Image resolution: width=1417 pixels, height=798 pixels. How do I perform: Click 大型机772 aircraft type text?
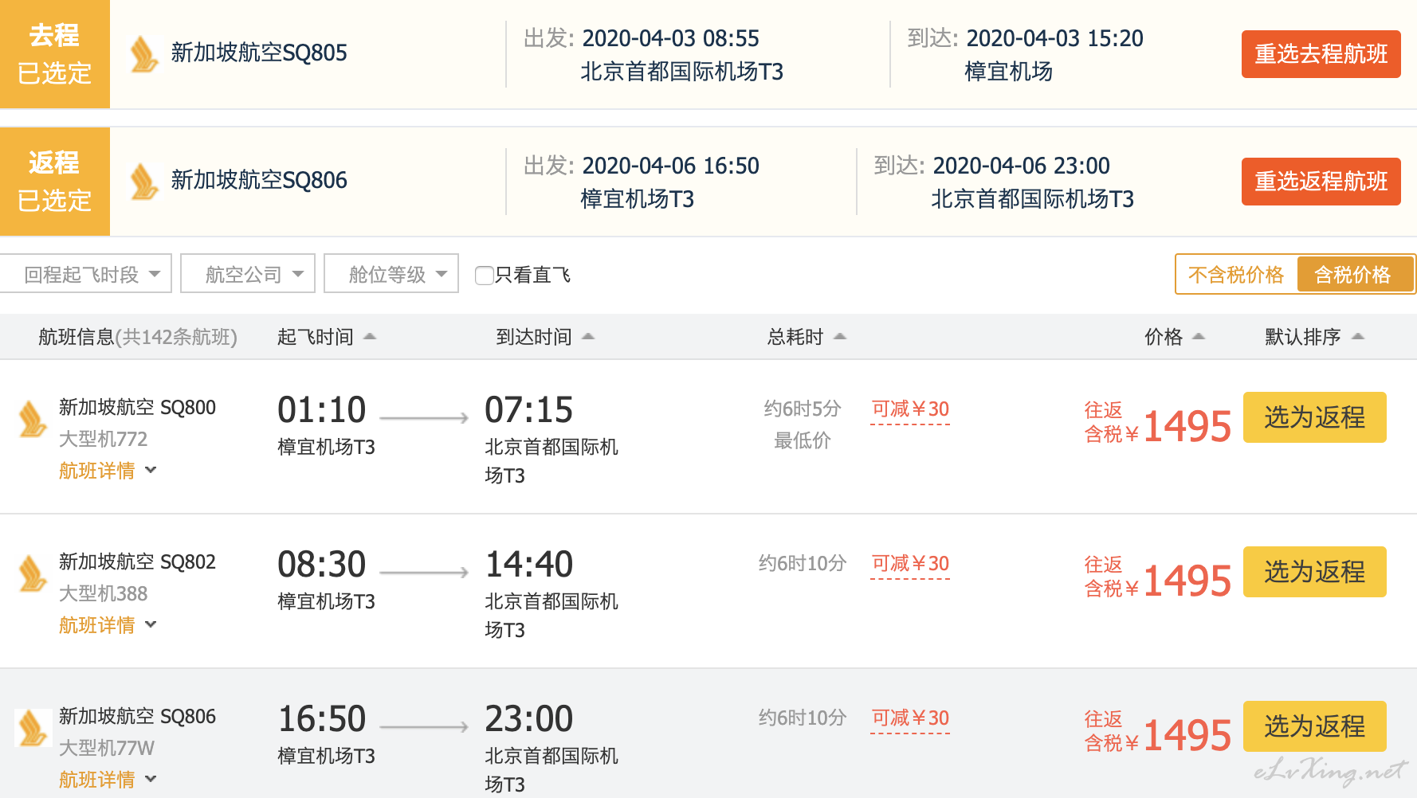pyautogui.click(x=104, y=439)
